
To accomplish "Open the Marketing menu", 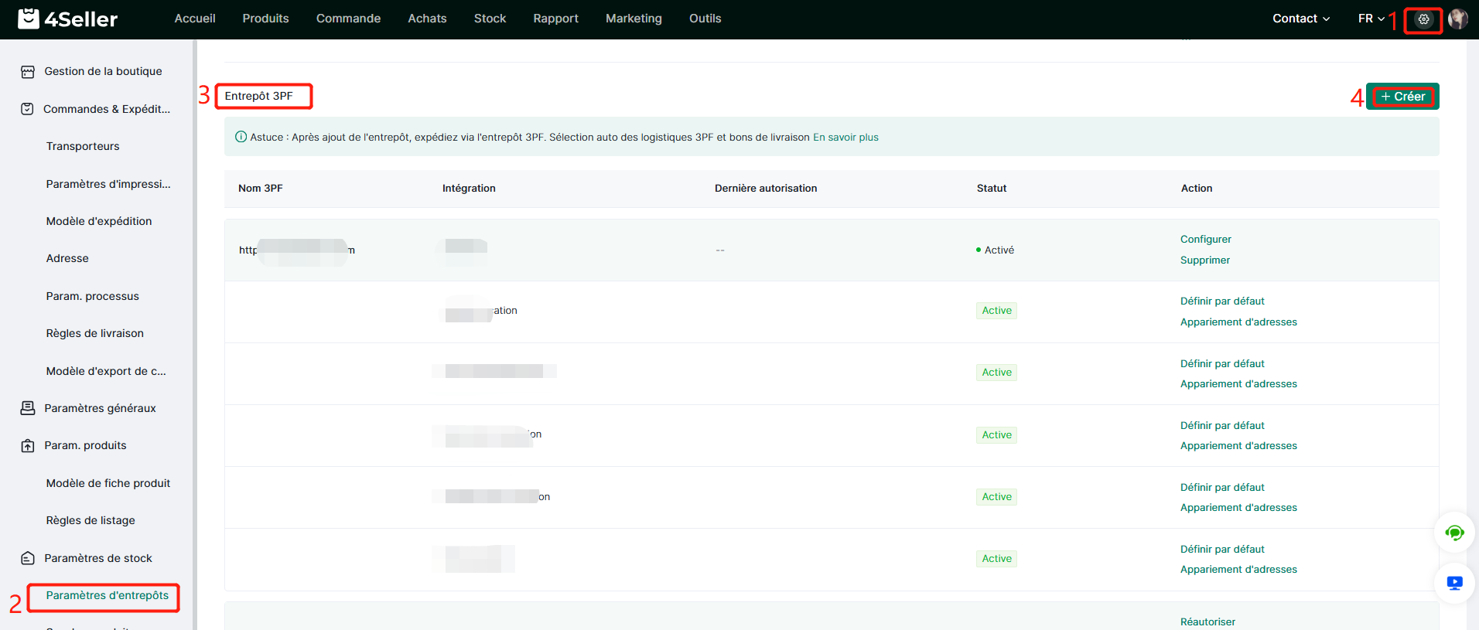I will click(x=634, y=19).
